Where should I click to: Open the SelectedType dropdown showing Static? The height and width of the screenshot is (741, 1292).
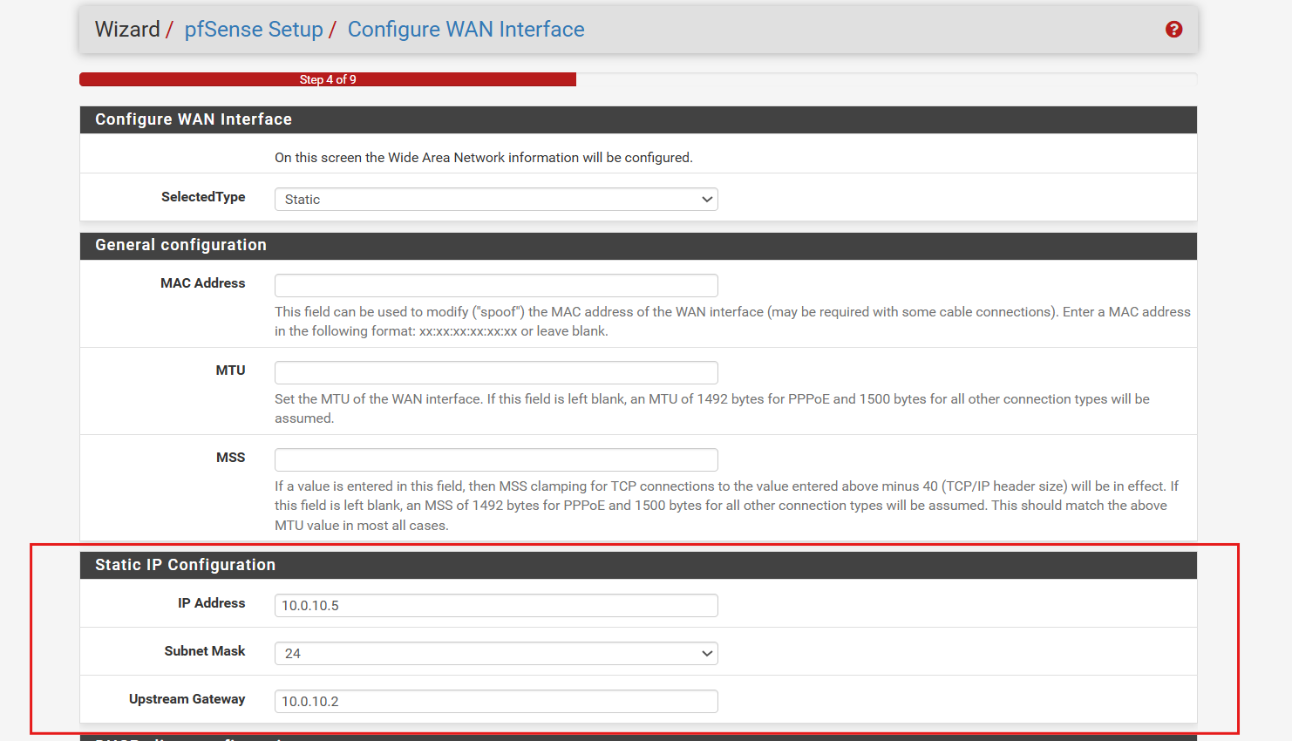[495, 200]
